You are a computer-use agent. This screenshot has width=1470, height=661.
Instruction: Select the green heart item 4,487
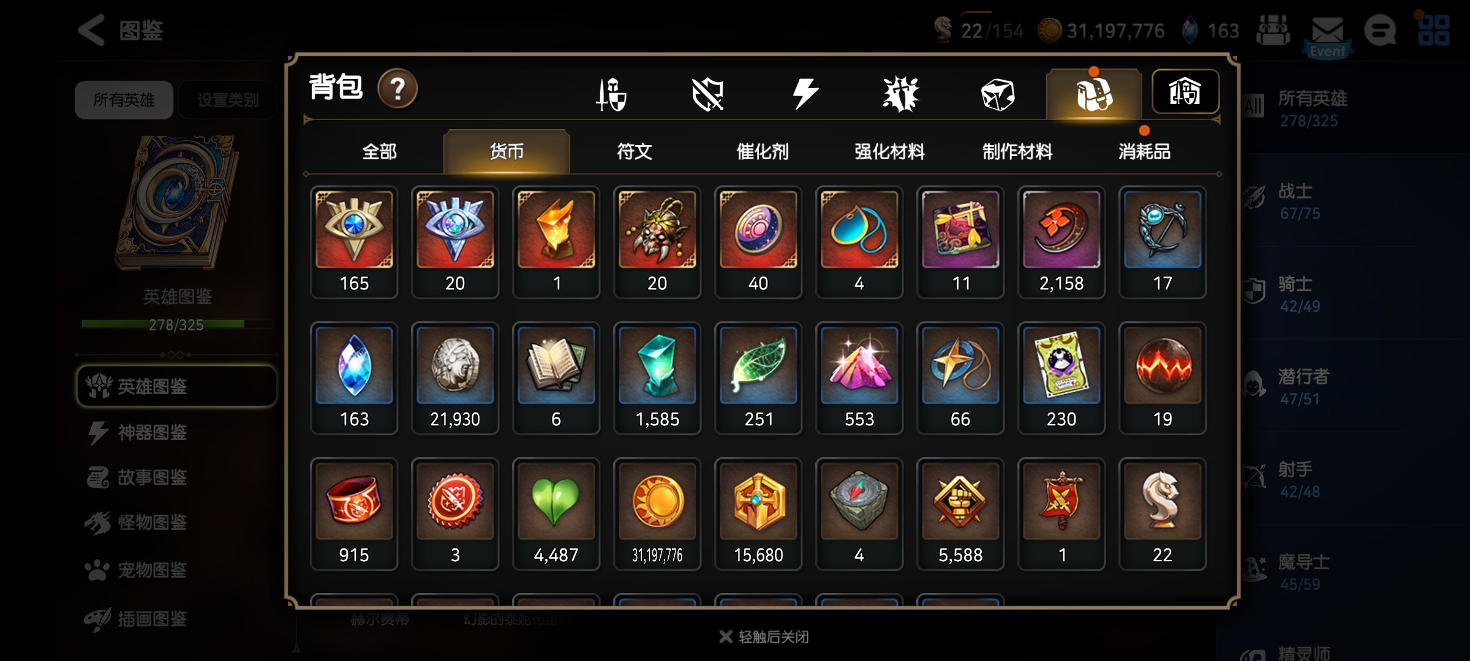point(556,514)
